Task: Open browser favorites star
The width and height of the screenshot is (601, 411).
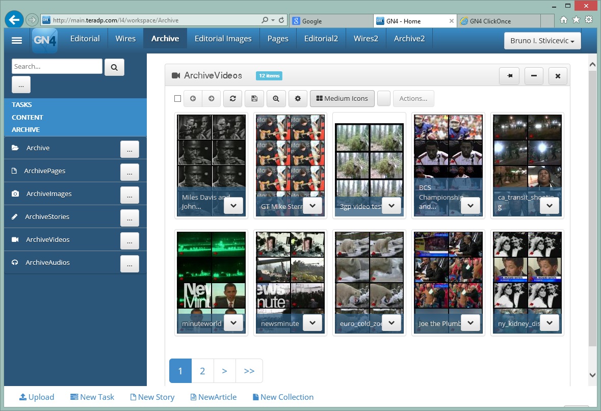Action: point(576,19)
